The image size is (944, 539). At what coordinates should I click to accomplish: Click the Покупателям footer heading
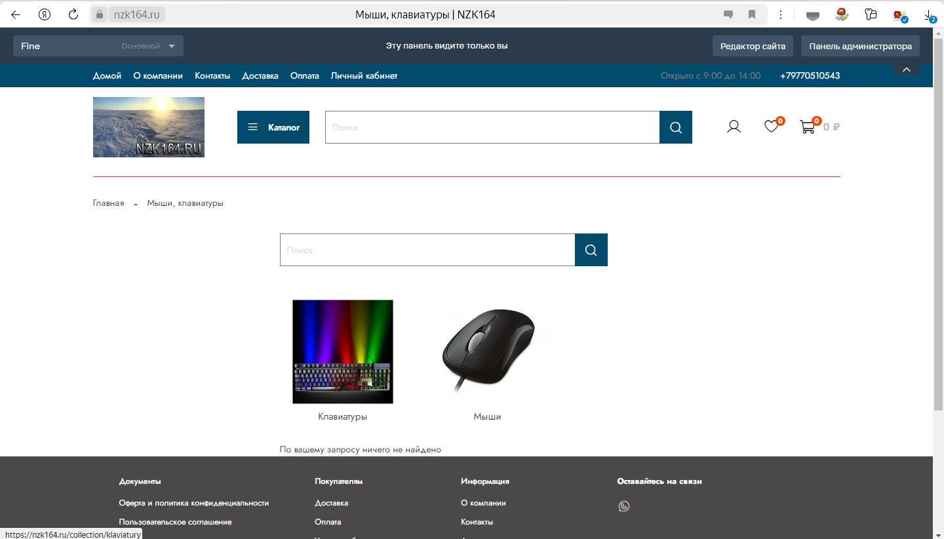point(339,481)
